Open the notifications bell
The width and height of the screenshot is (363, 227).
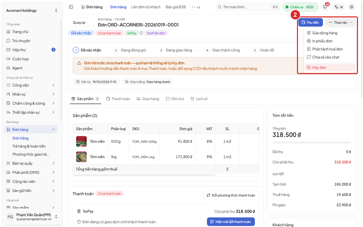click(325, 7)
